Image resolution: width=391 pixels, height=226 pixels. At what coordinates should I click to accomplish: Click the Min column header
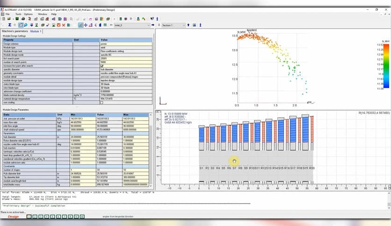click(83, 115)
